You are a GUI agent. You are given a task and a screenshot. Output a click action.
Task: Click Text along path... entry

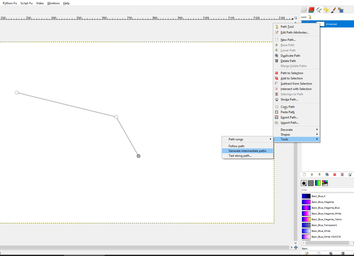(240, 156)
